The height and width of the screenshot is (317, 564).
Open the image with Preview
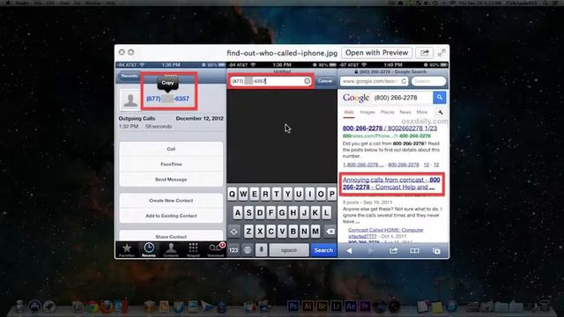coord(376,53)
